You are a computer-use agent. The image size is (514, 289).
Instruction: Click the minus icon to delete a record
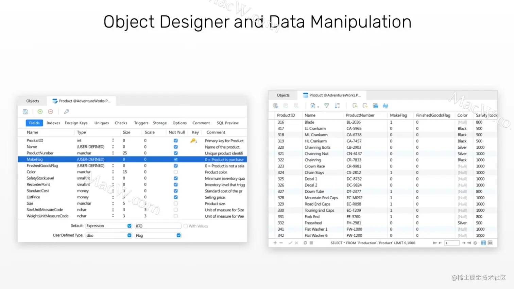pyautogui.click(x=281, y=243)
